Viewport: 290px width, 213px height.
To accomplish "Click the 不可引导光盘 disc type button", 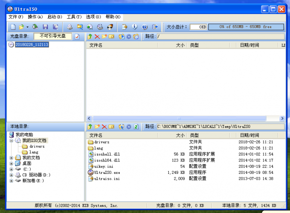I will click(x=53, y=36).
